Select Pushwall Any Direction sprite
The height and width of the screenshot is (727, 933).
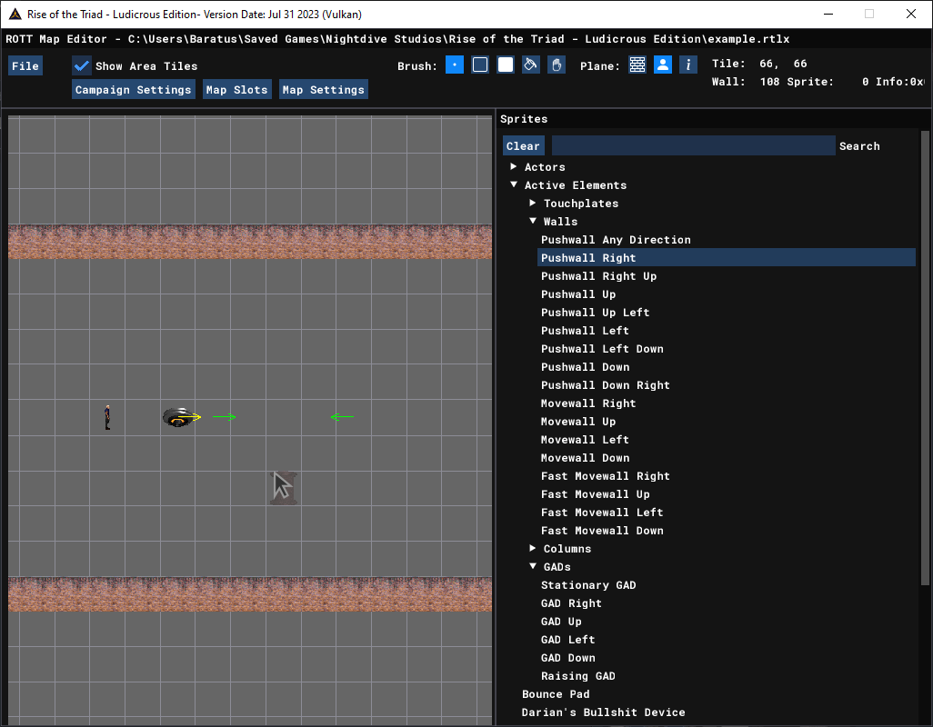tap(616, 240)
